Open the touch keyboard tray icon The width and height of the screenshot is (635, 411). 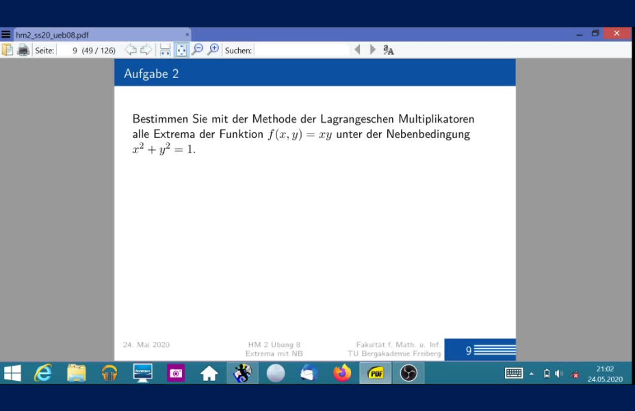click(x=513, y=373)
